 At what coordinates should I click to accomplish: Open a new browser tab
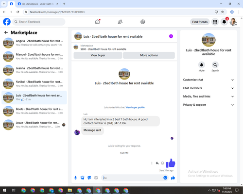(x=64, y=4)
